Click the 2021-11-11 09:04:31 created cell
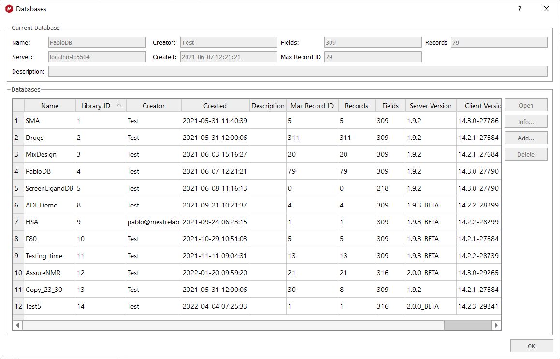Image resolution: width=560 pixels, height=359 pixels. coord(215,256)
